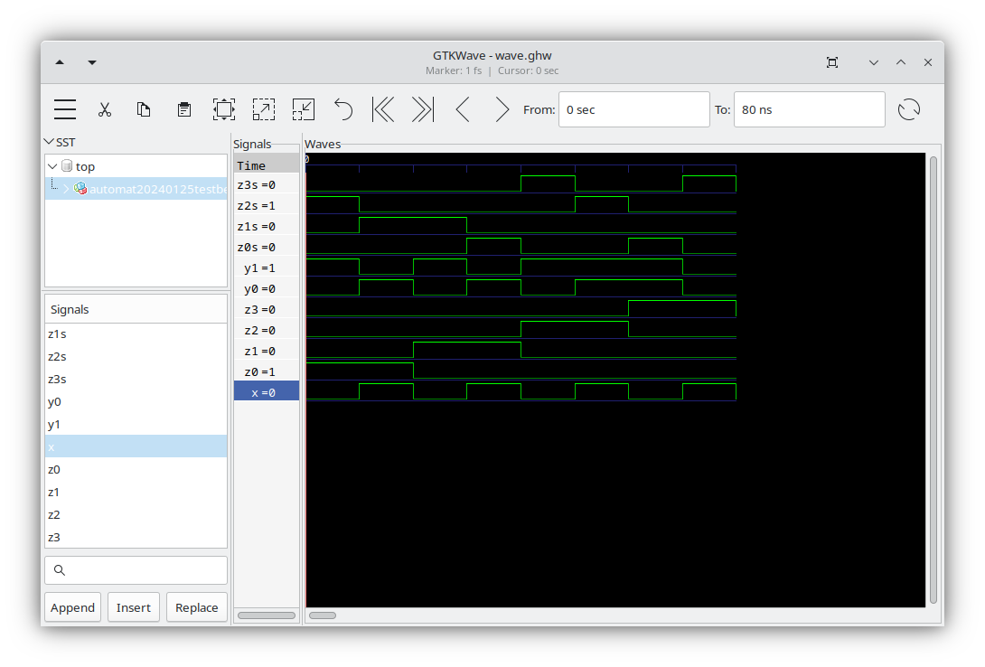Open the window options chevron in the titlebar
The width and height of the screenshot is (985, 667).
click(873, 61)
